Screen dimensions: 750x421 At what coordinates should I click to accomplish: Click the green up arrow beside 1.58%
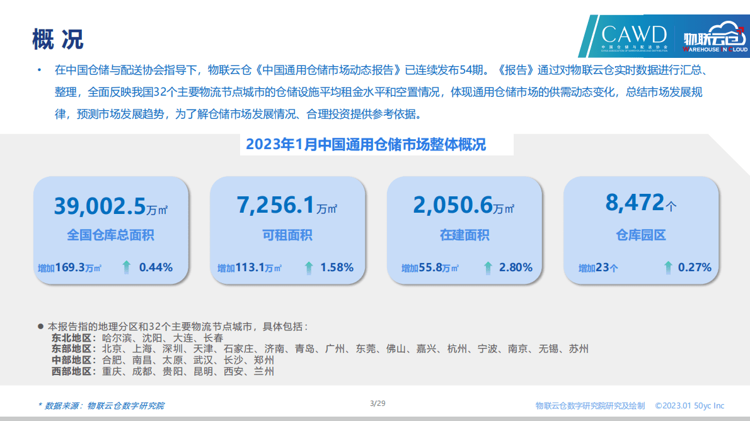coord(308,267)
